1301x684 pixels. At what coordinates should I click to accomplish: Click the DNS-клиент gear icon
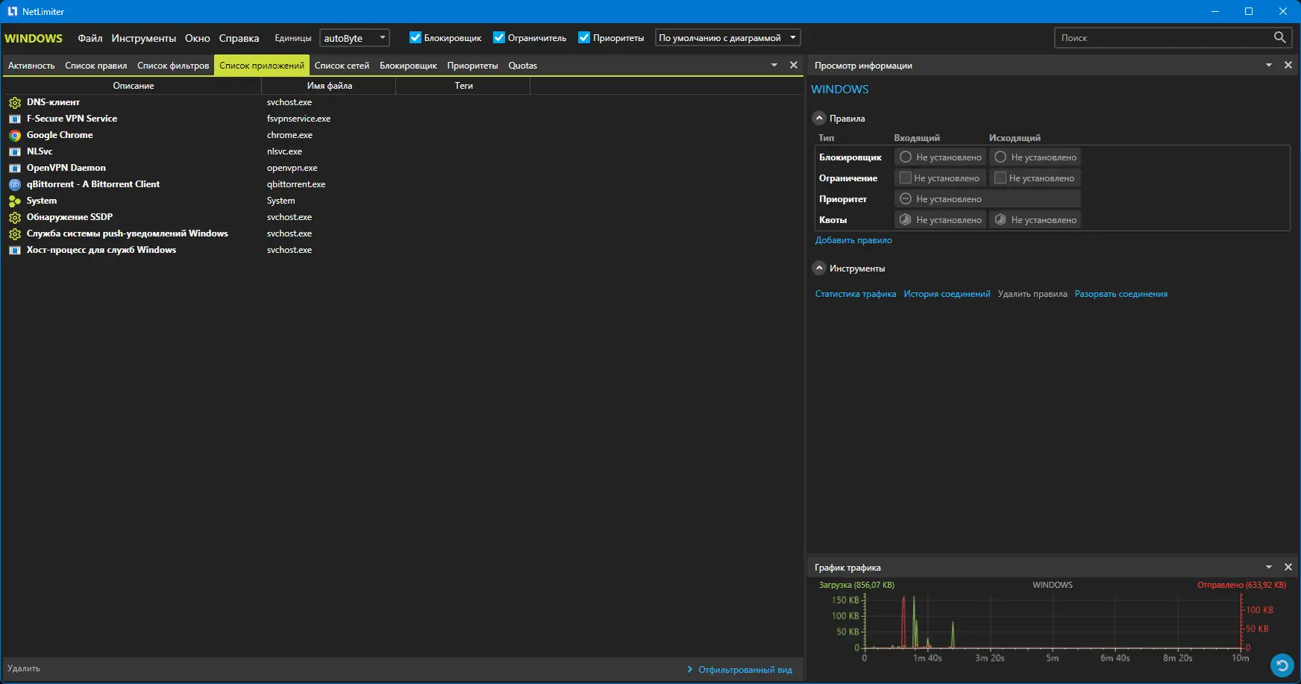(15, 103)
